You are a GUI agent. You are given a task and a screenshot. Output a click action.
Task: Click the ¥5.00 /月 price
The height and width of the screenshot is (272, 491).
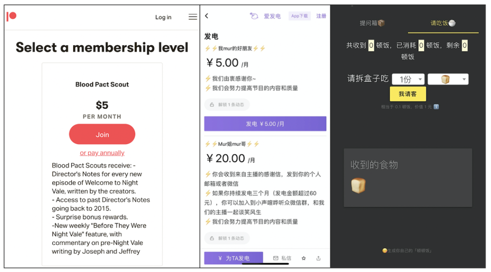tap(227, 63)
